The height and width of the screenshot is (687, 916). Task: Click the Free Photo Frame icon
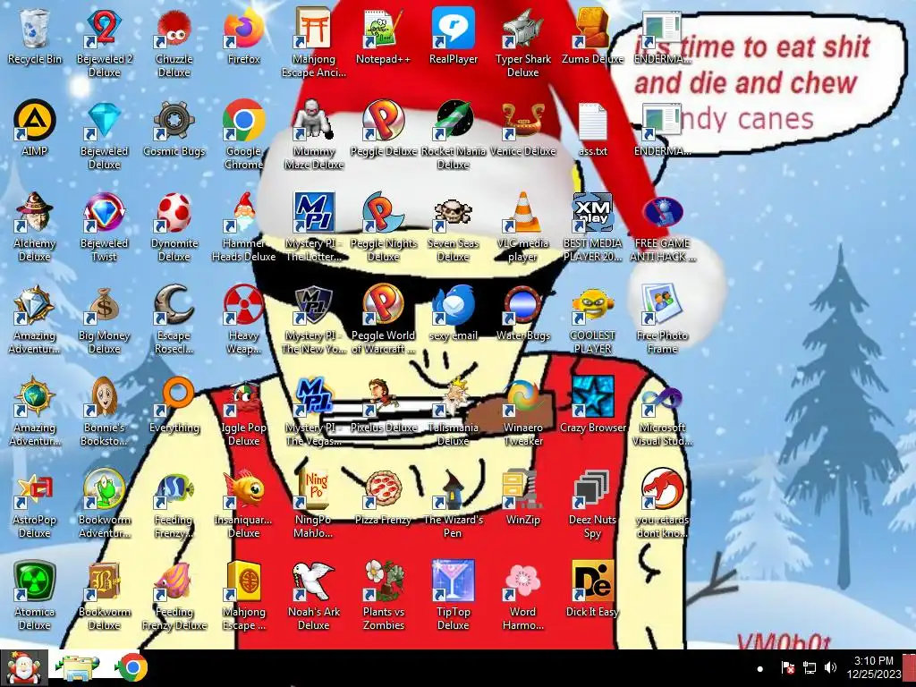663,304
